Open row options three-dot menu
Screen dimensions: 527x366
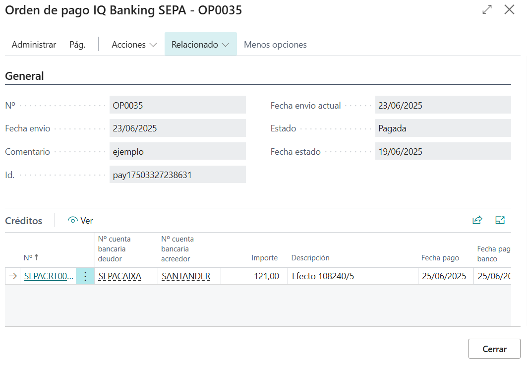pos(85,276)
